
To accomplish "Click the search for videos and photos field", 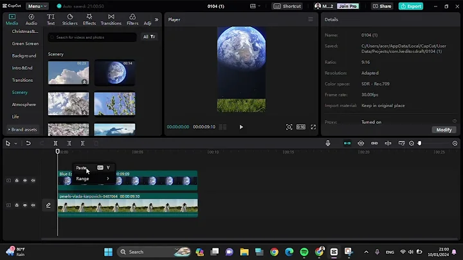I will (x=92, y=37).
